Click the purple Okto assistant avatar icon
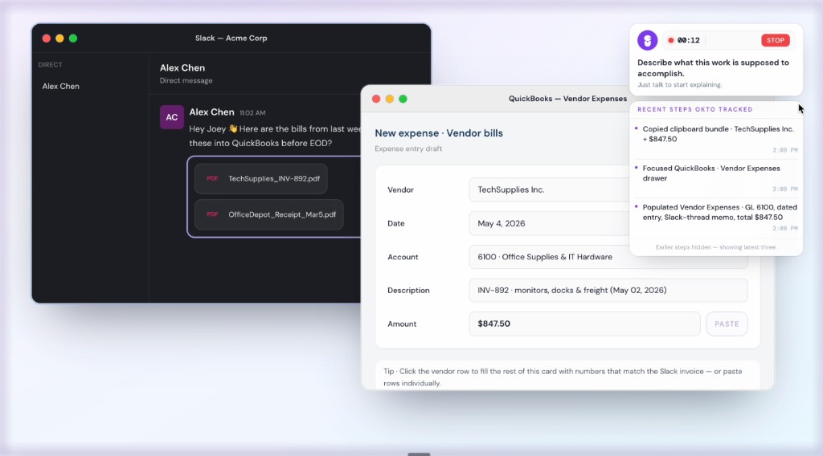 [x=647, y=40]
